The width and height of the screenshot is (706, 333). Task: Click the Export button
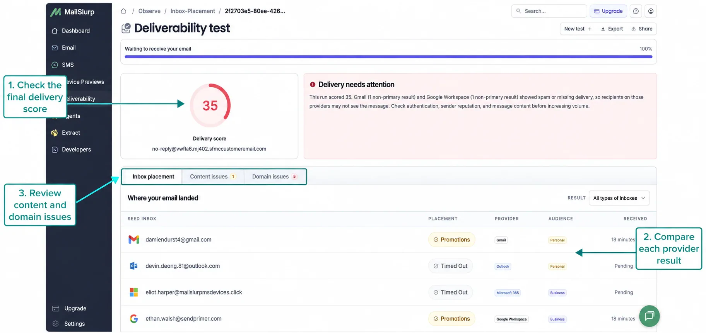click(612, 29)
